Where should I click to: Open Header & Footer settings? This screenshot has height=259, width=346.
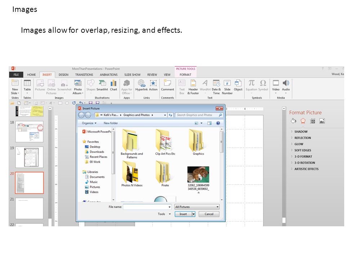[x=193, y=87]
